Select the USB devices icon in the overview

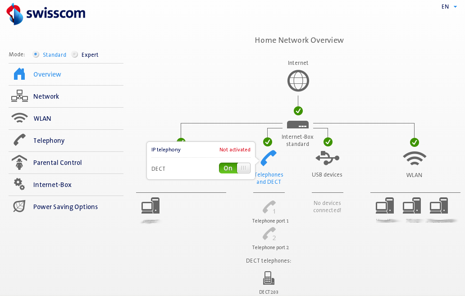327,158
